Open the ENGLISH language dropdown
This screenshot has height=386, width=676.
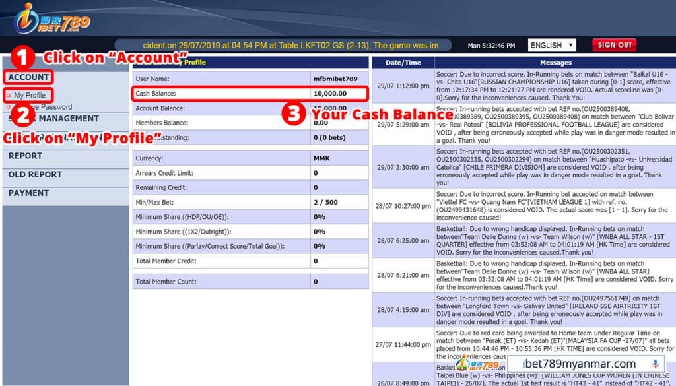pos(551,44)
